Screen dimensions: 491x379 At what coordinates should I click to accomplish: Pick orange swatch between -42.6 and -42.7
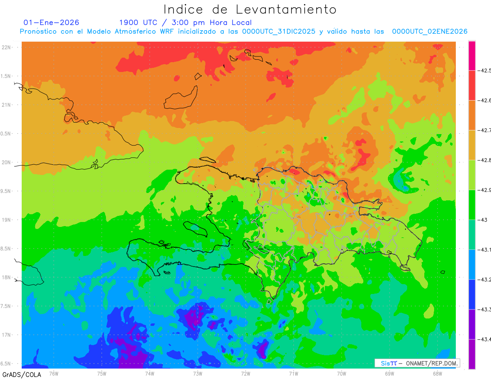[x=472, y=115]
